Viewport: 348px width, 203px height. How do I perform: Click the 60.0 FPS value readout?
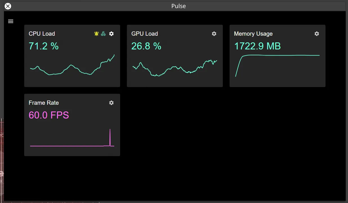[49, 115]
